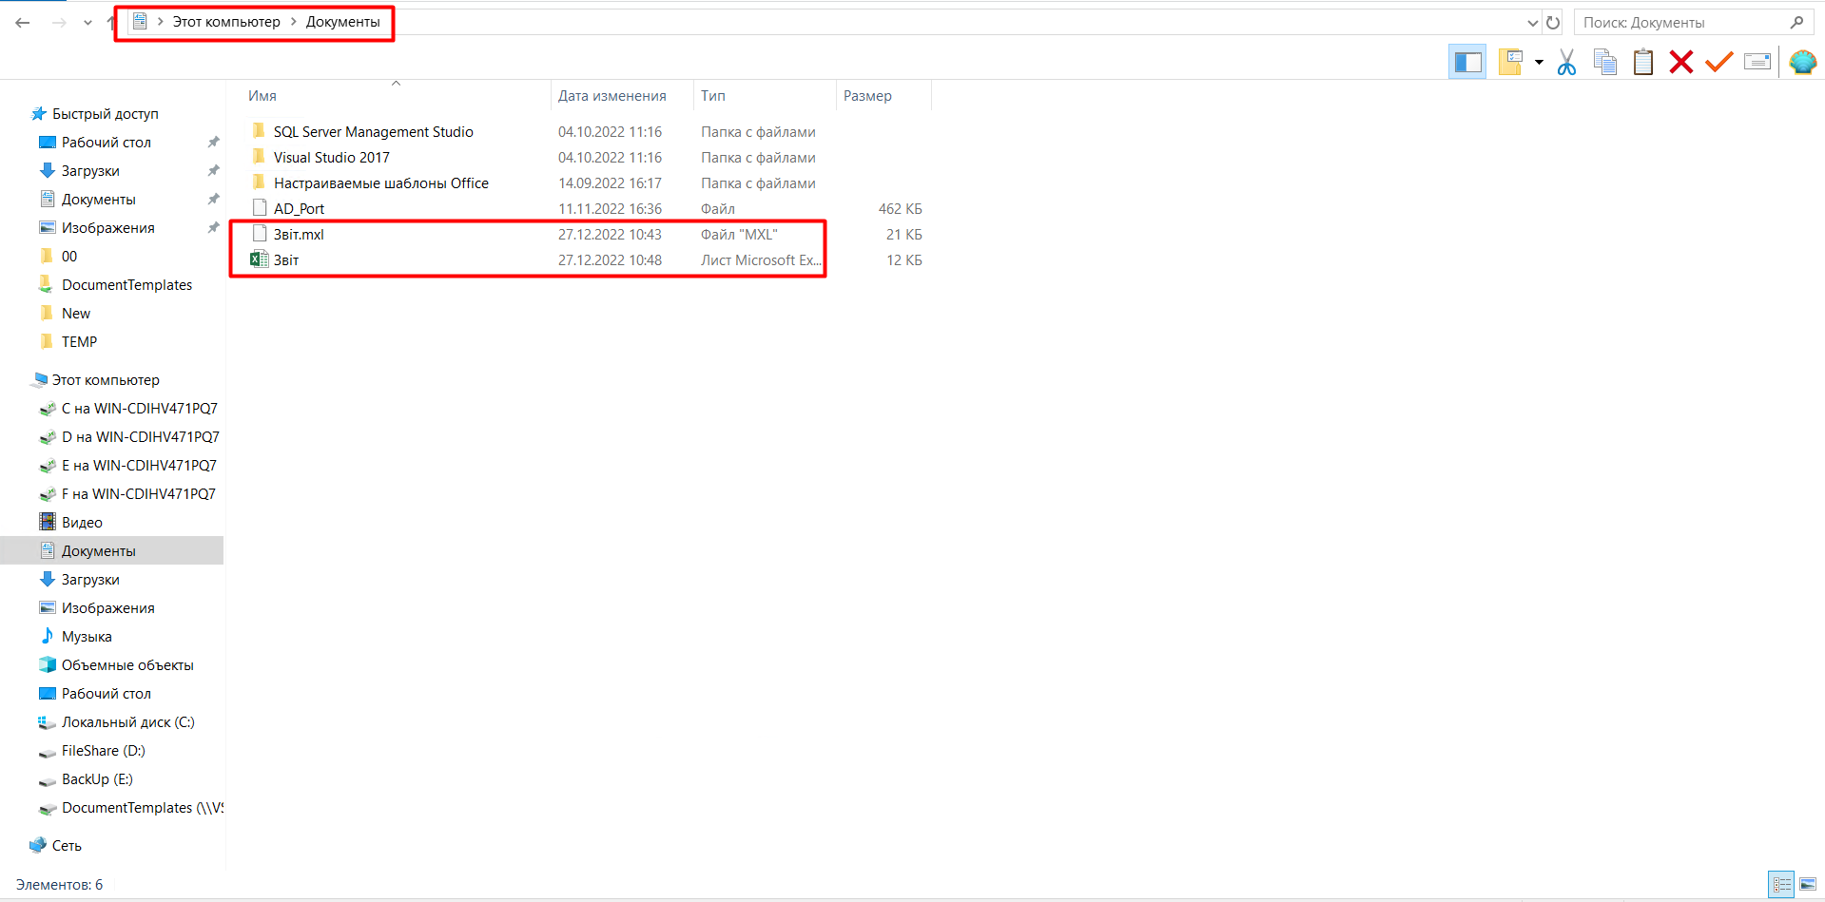Click the Поиск: Документы search field
Screen dimensions: 1825x902
1681,23
